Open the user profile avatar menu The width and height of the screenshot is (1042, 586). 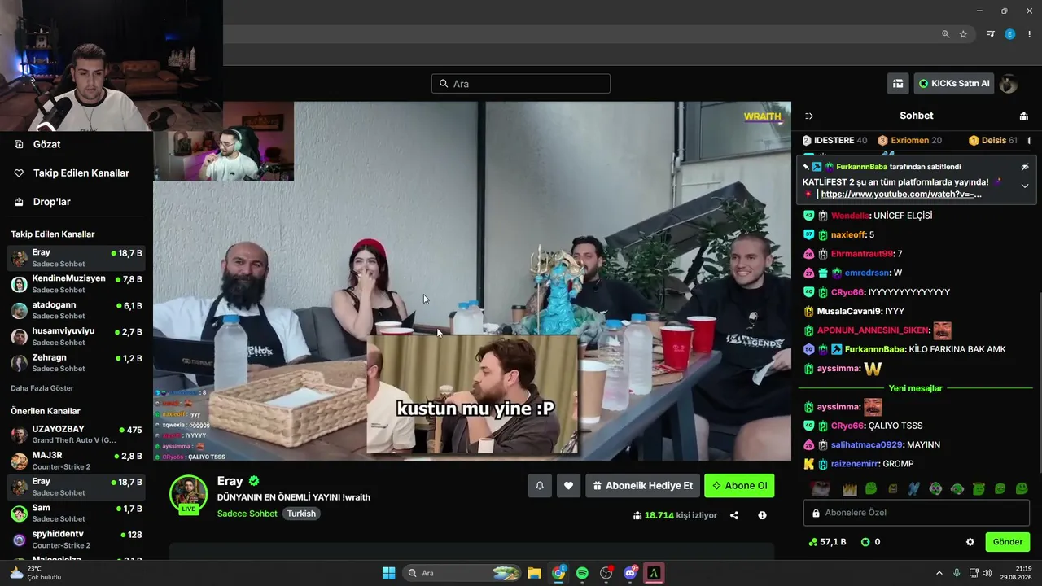pyautogui.click(x=1009, y=83)
